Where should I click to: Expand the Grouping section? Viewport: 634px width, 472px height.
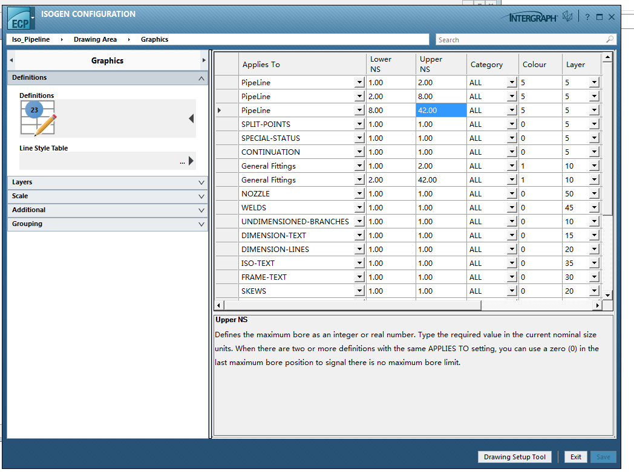pyautogui.click(x=201, y=224)
